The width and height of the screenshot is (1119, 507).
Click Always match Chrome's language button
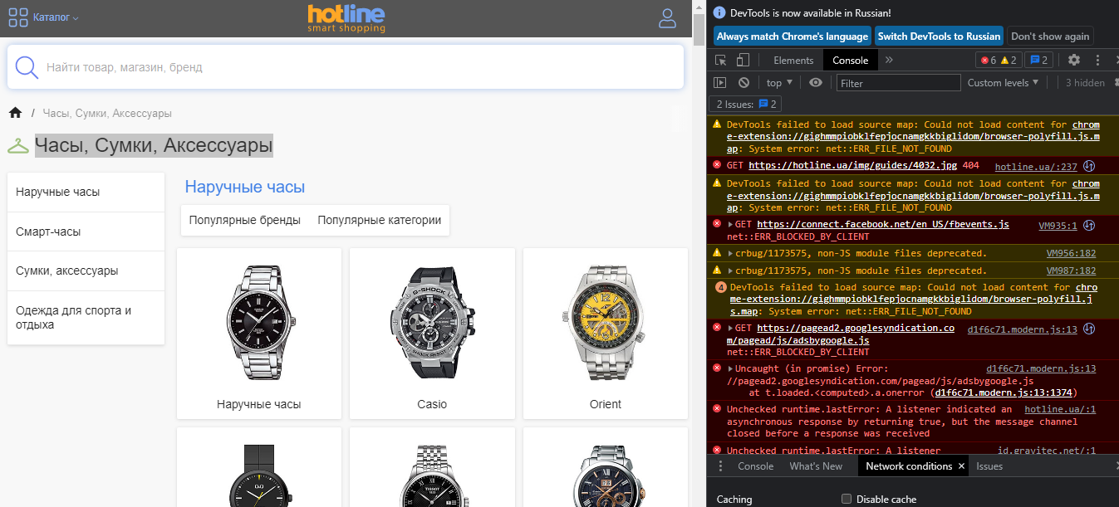coord(792,37)
